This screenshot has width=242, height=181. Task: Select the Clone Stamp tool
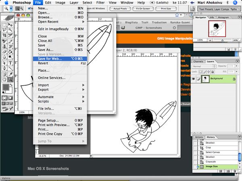4,46
